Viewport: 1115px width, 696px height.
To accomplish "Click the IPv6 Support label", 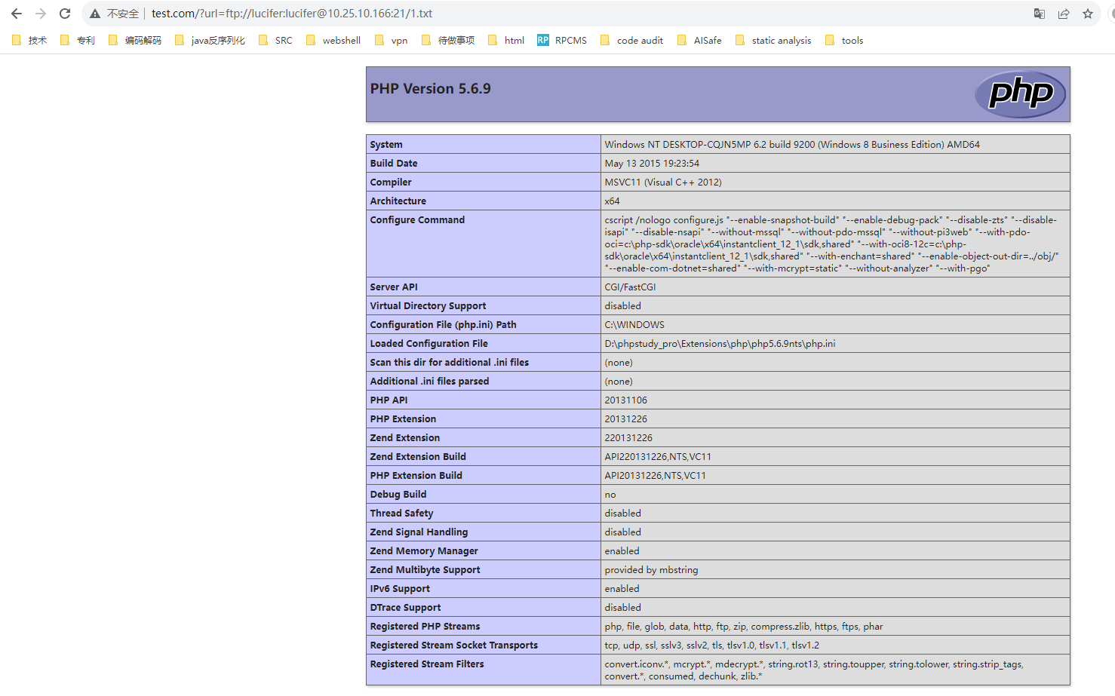I will tap(400, 589).
